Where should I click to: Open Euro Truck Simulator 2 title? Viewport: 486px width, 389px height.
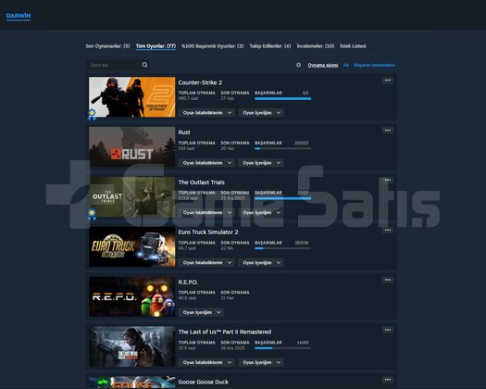click(208, 232)
